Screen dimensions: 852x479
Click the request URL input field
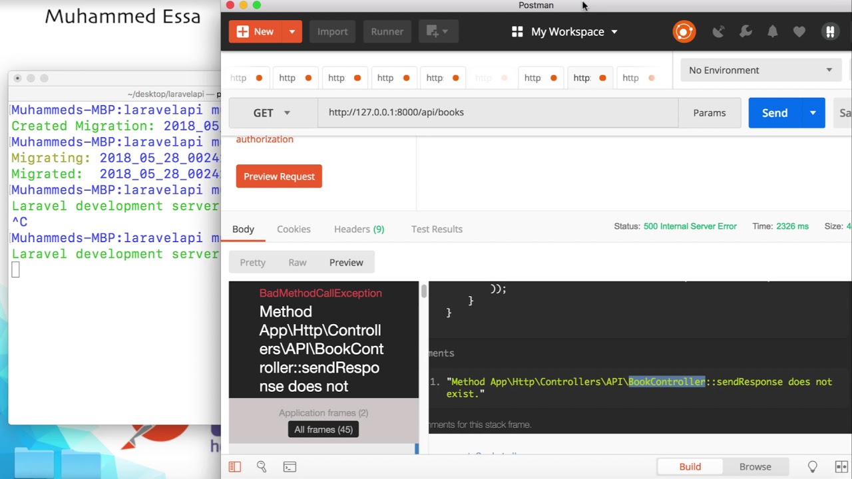498,112
